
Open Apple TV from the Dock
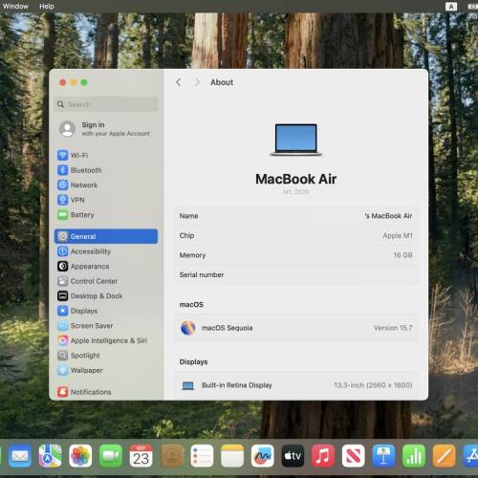tap(293, 456)
